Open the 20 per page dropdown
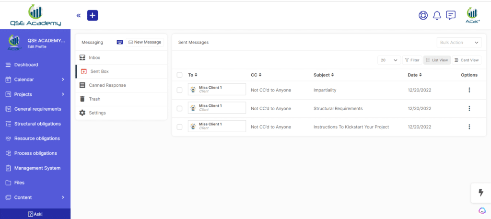The width and height of the screenshot is (491, 219). [389, 60]
